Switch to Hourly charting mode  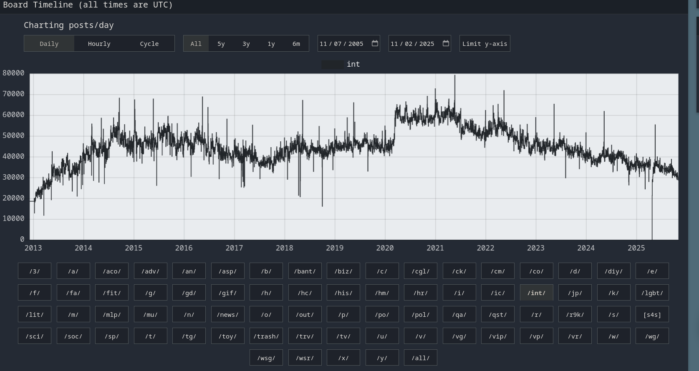(99, 44)
